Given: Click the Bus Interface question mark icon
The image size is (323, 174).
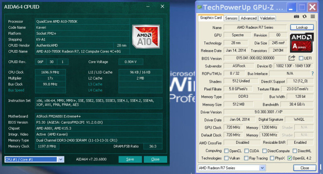Looking at the screenshot, I should [x=313, y=73].
